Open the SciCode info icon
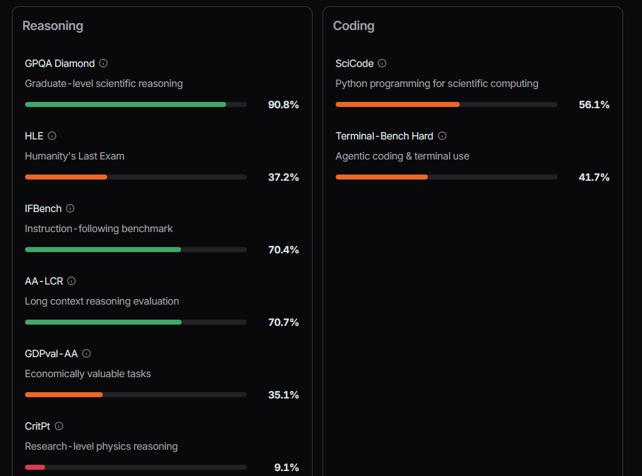The height and width of the screenshot is (476, 642). click(x=382, y=63)
